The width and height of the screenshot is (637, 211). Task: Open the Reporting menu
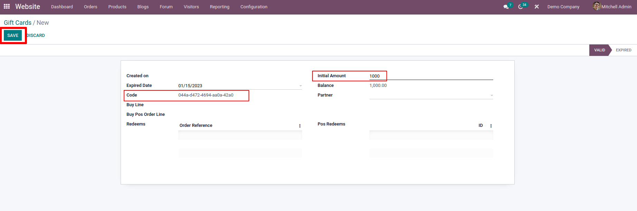coord(219,7)
